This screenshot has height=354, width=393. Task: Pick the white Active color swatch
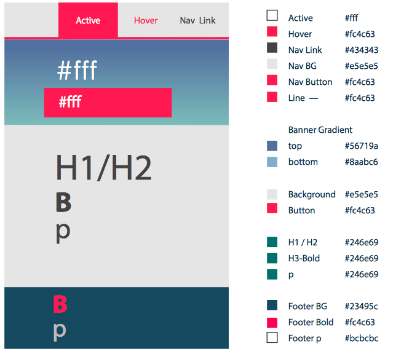(272, 16)
